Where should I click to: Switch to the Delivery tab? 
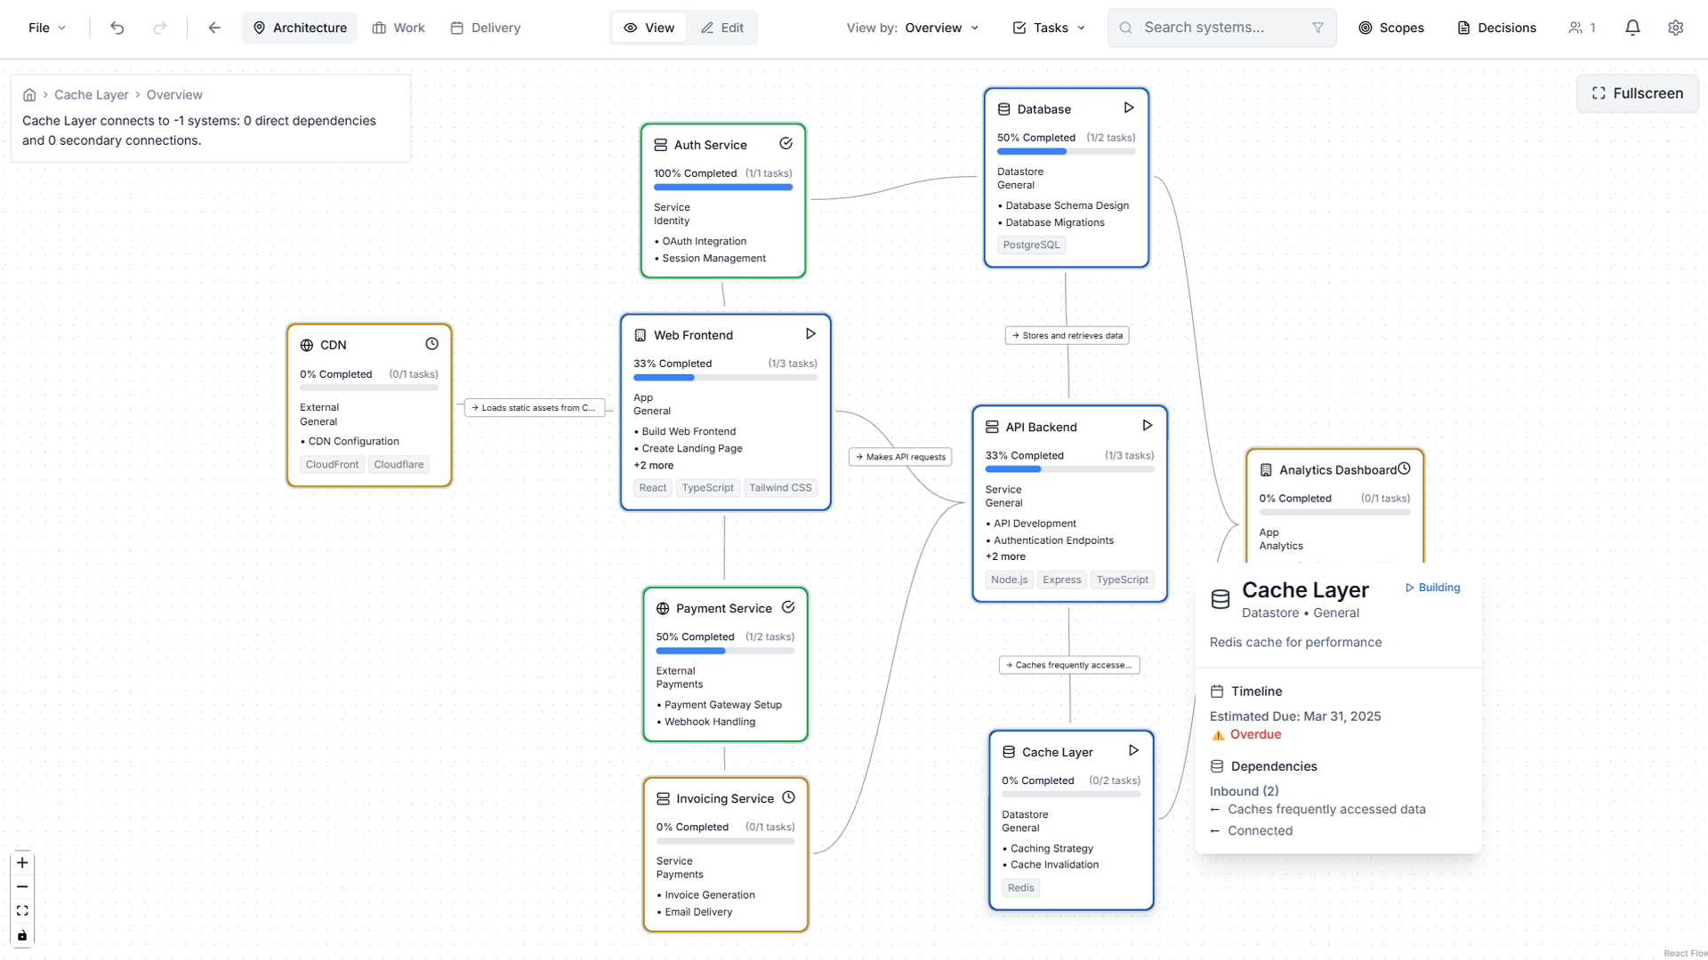point(485,28)
